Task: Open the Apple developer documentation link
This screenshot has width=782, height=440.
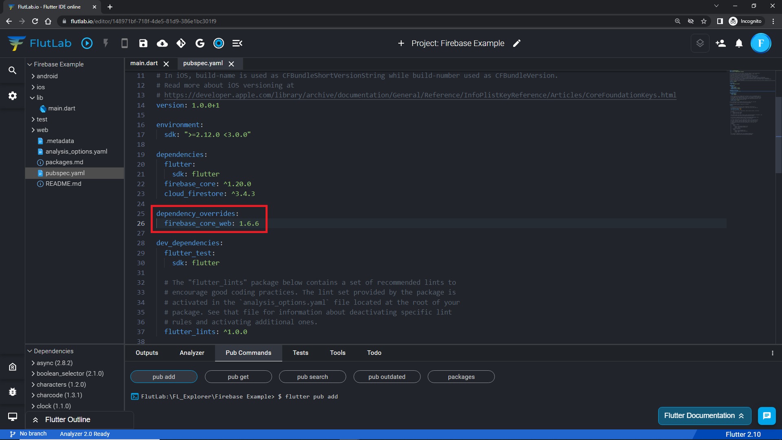Action: [x=420, y=95]
